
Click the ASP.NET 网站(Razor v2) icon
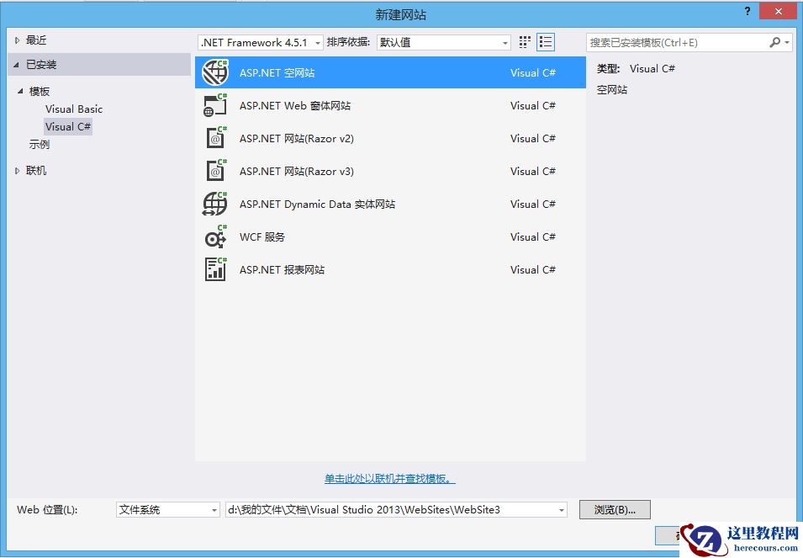[215, 138]
